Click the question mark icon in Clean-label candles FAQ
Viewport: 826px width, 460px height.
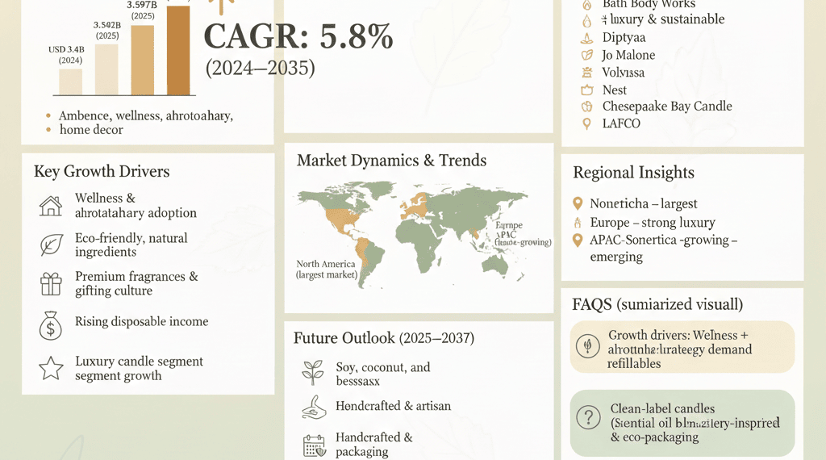[588, 417]
